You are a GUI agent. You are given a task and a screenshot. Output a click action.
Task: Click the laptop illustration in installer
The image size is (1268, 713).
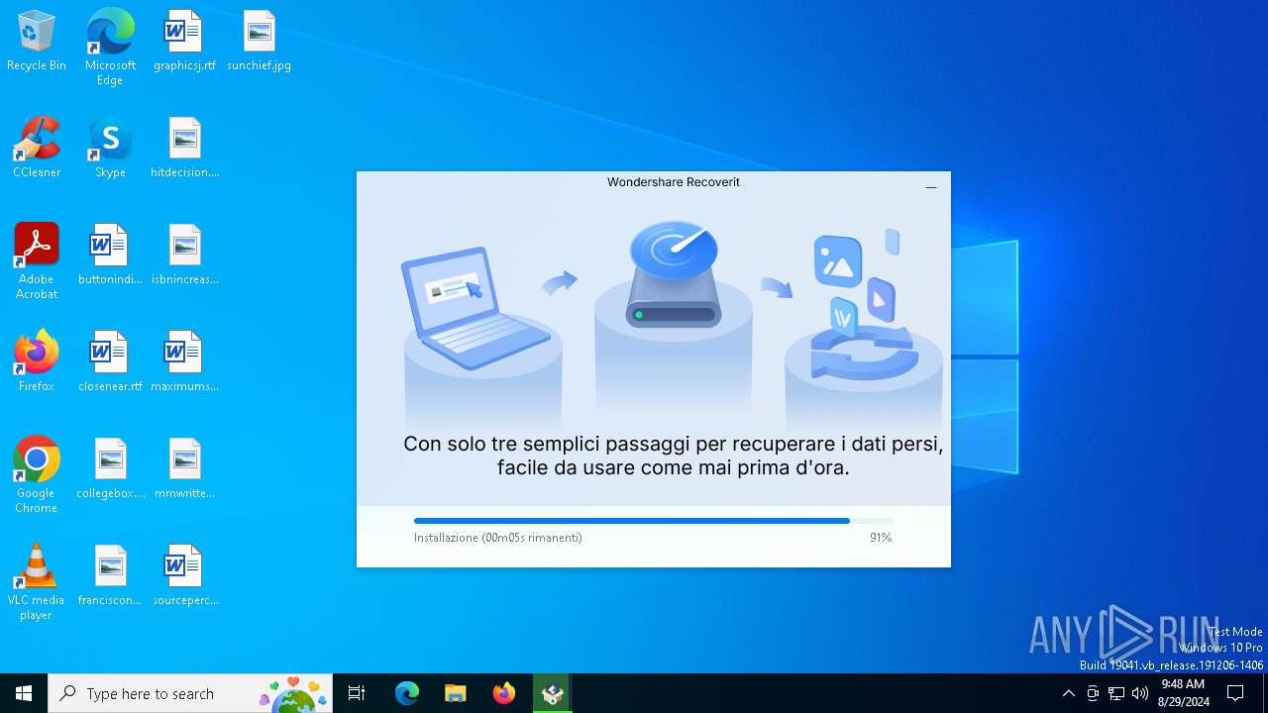(x=476, y=307)
